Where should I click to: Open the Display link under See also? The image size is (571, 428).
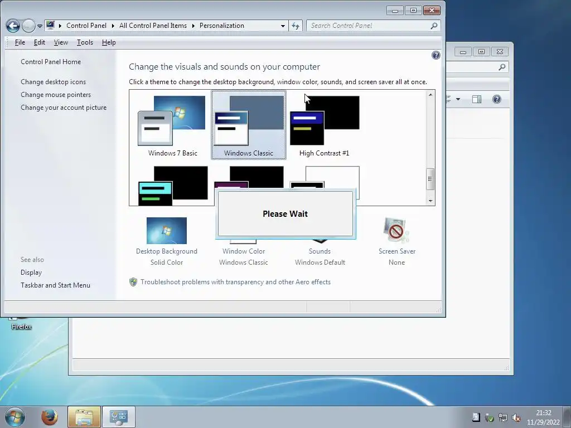click(31, 272)
